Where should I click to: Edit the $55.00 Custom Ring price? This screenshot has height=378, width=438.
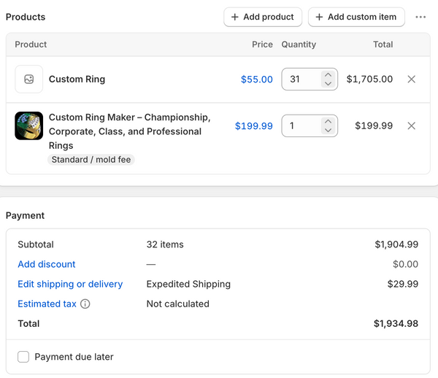[257, 80]
